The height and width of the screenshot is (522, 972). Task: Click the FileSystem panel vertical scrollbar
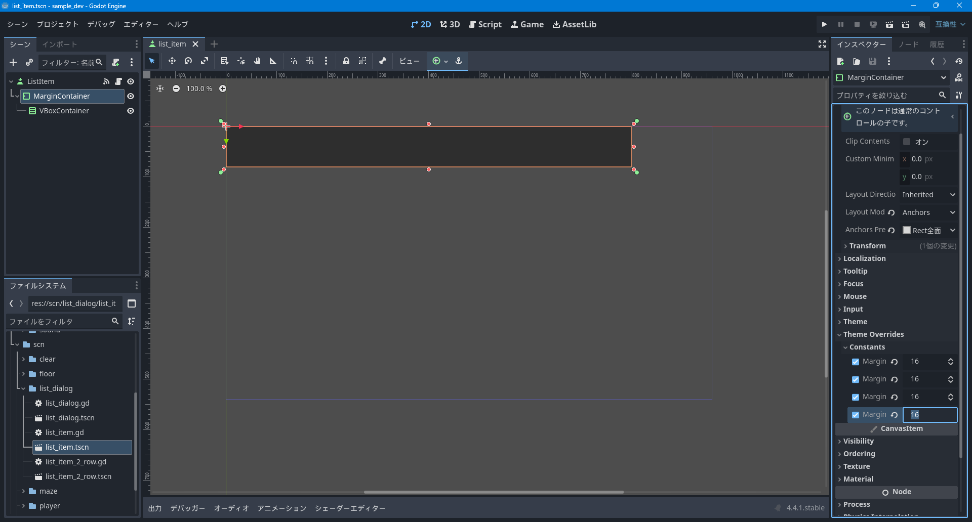pos(136,441)
